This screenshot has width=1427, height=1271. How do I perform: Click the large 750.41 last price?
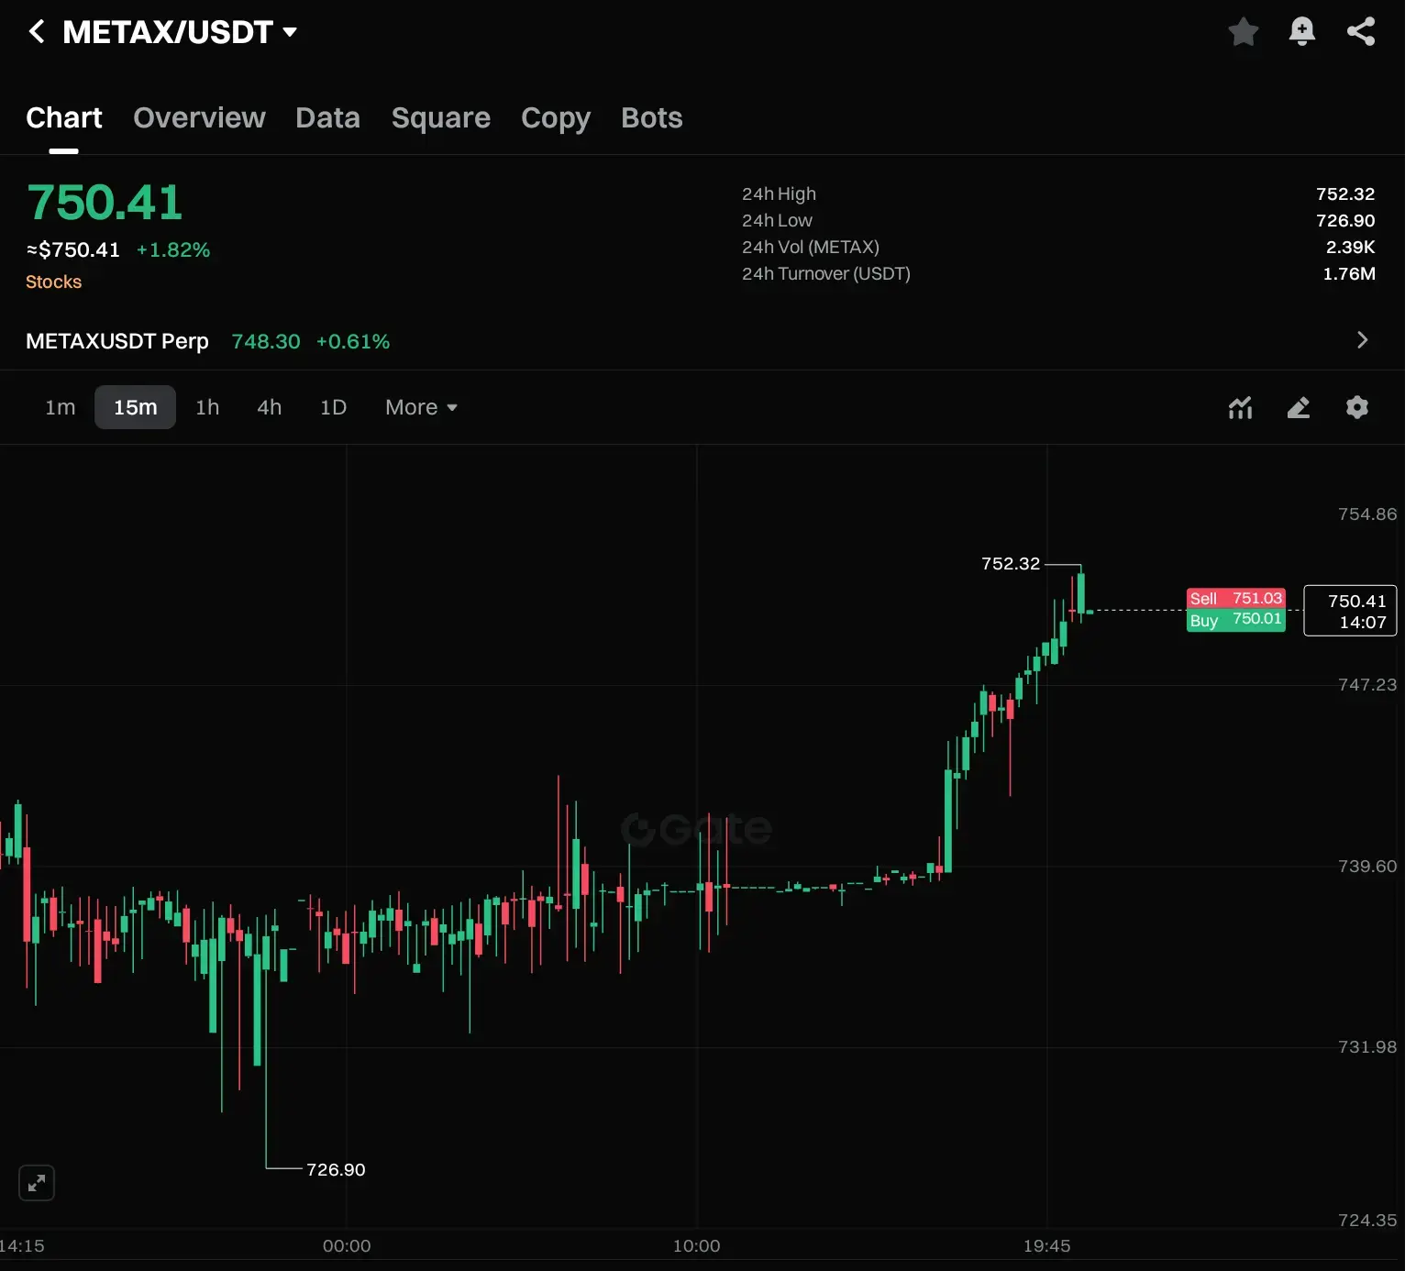click(x=105, y=203)
